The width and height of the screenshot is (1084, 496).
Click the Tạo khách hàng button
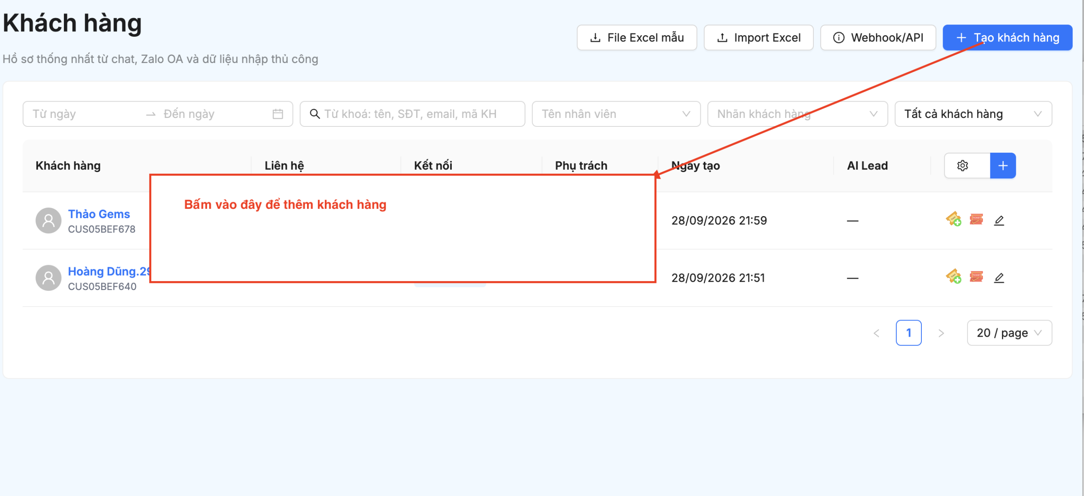1007,38
